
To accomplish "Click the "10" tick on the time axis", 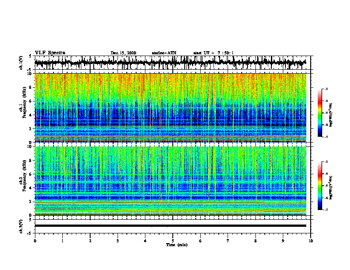I will click(x=311, y=241).
